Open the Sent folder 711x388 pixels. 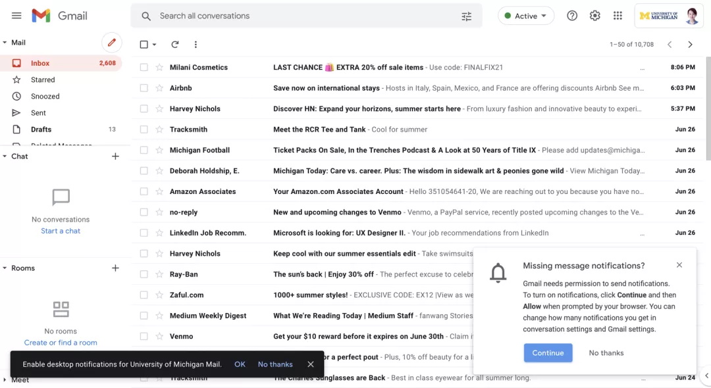[x=61, y=112]
